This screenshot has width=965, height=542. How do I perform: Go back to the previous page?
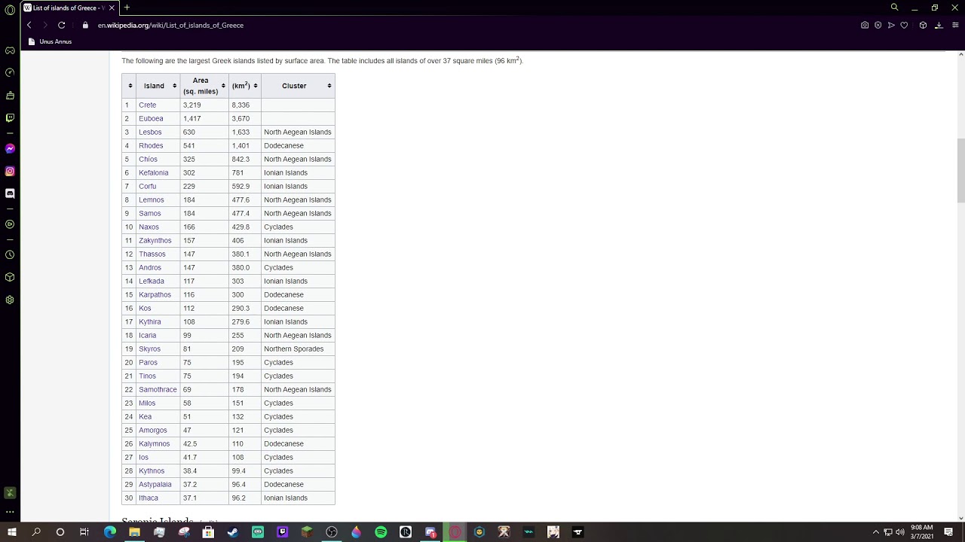(29, 25)
